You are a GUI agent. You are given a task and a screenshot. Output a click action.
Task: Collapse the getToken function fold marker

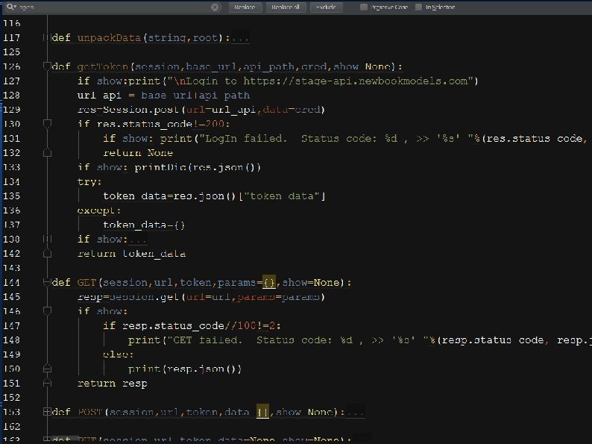pyautogui.click(x=47, y=66)
